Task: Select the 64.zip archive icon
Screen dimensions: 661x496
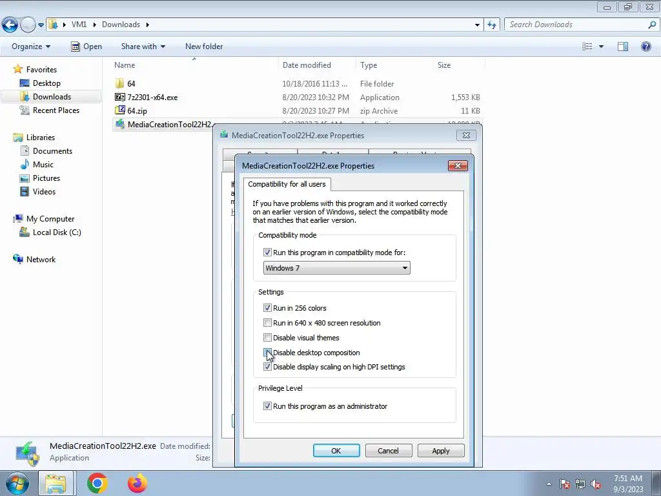Action: (x=119, y=110)
